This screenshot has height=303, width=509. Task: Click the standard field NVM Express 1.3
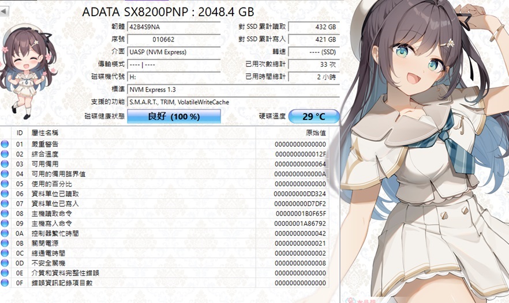coord(233,89)
